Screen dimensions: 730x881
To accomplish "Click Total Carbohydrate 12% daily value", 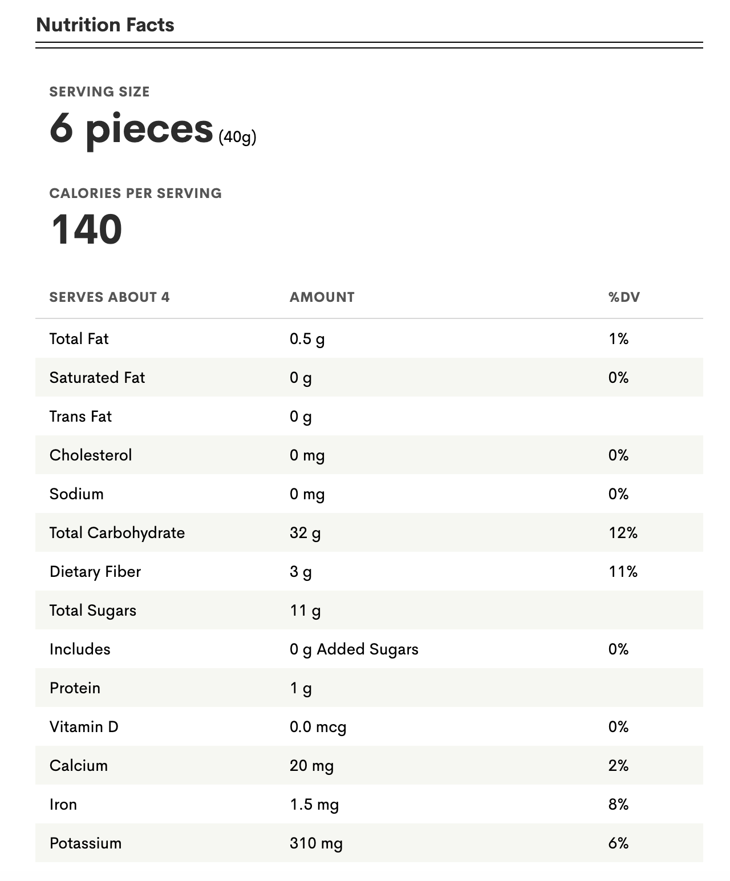I will point(623,533).
